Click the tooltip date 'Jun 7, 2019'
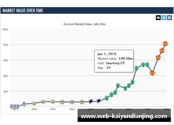Screen dimensions: 174x125 tap(107, 54)
